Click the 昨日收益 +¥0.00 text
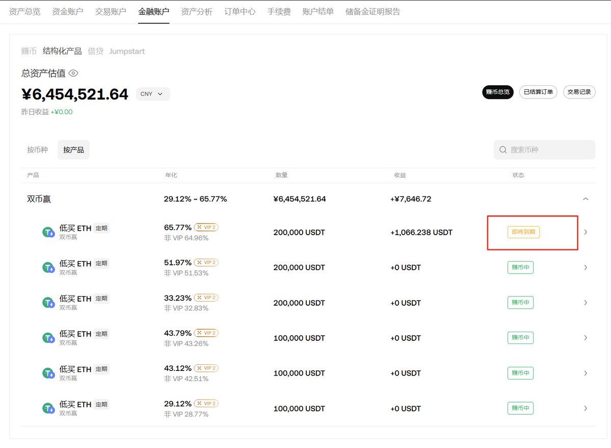Viewport: 611px width, 448px height. 47,112
